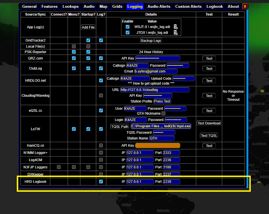Toggle eQSL QTH Nickname checkbox
This screenshot has width=269, height=214.
[x=164, y=113]
